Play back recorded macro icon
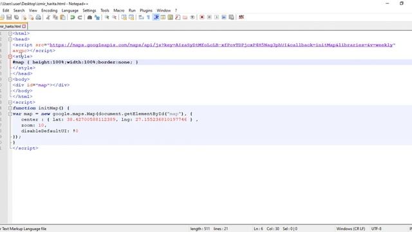 pos(216,17)
